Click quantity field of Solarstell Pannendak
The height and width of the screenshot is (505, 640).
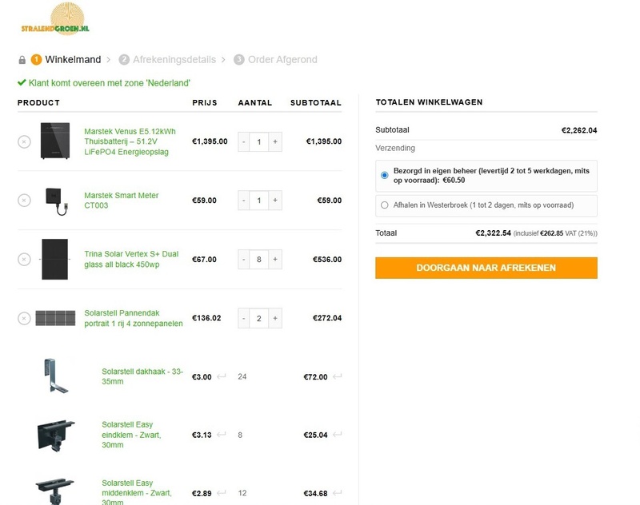point(258,318)
